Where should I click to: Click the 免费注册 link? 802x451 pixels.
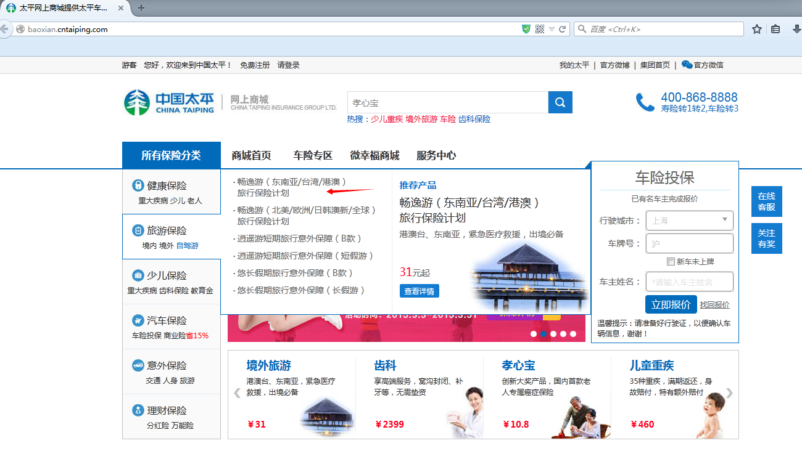pos(255,65)
